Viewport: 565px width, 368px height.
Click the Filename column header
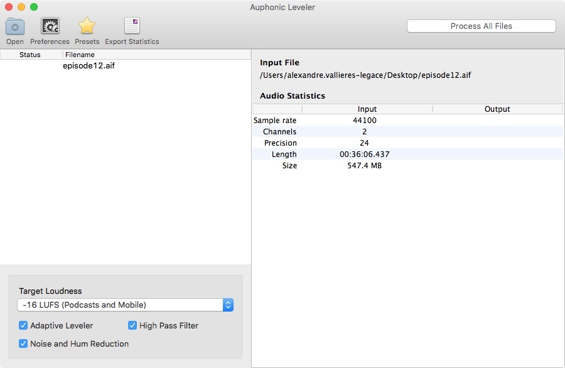pos(157,55)
